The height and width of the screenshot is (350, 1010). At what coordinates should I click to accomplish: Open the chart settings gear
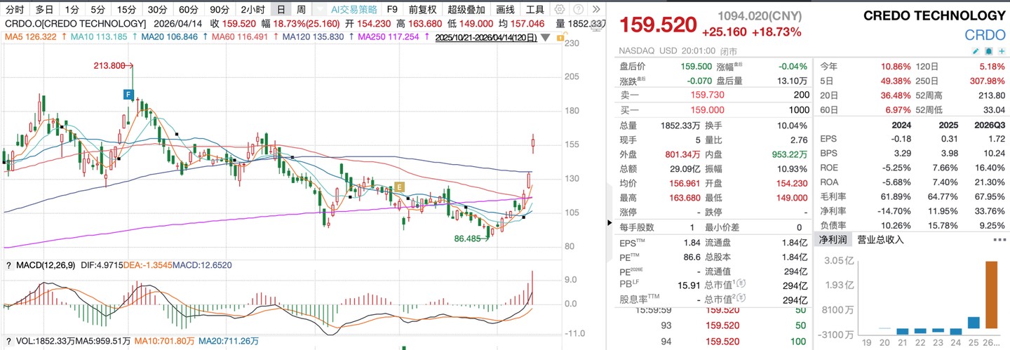click(x=559, y=10)
